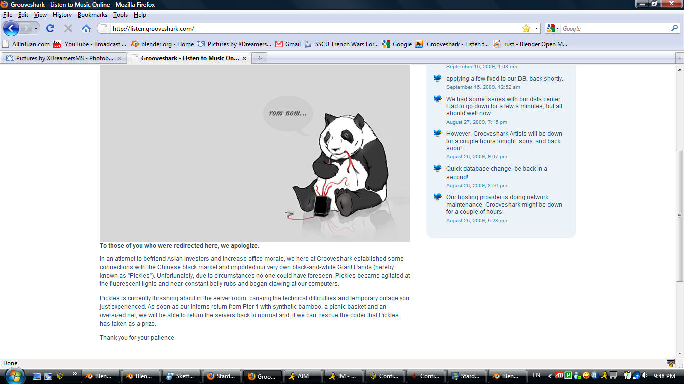Open the AllInJuan.com bookmark

click(26, 44)
